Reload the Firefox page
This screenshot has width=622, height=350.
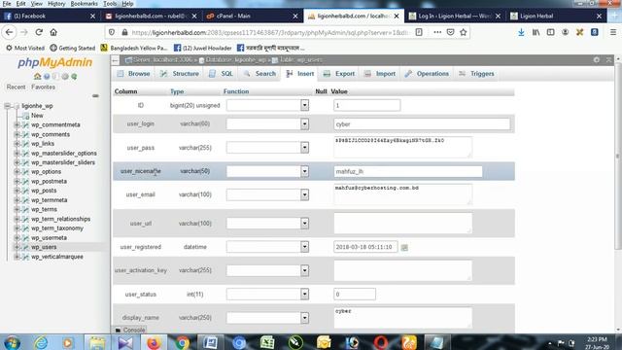[39, 32]
